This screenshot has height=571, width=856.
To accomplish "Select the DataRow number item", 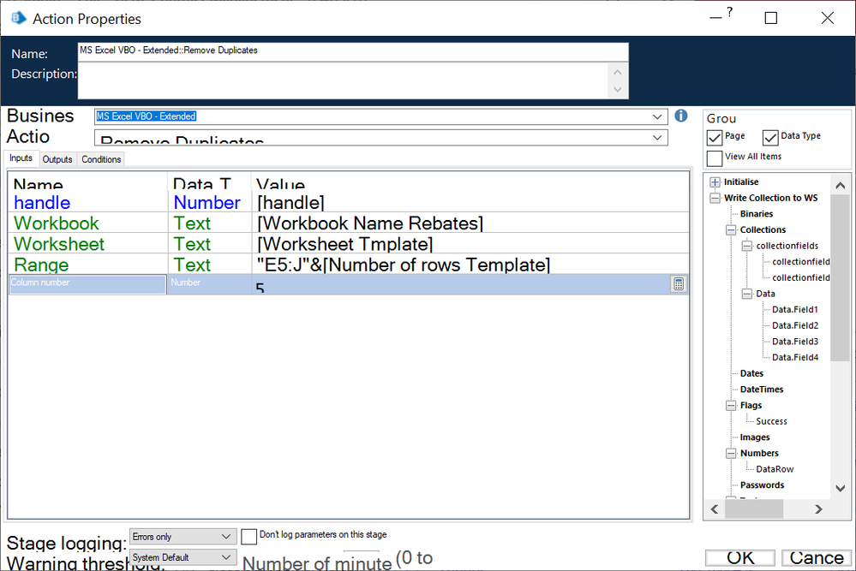I will (775, 470).
